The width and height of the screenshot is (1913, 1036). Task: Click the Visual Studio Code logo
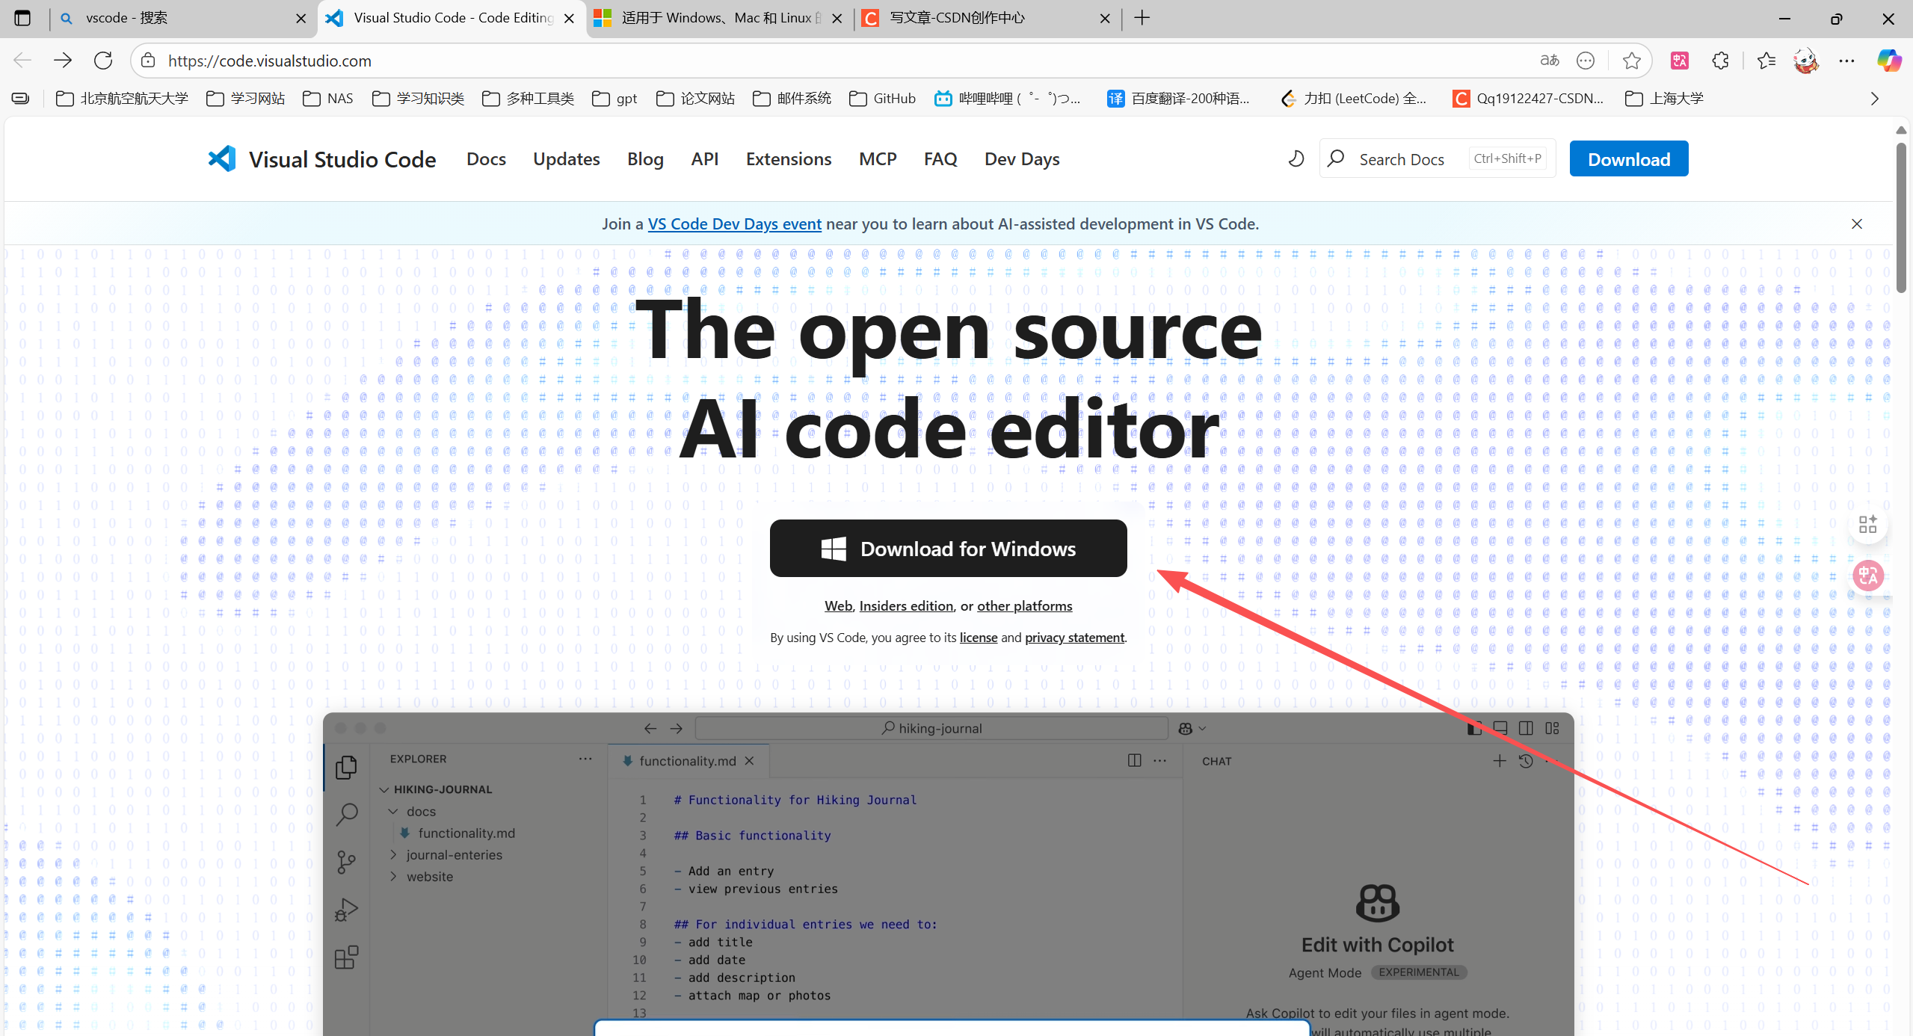222,158
